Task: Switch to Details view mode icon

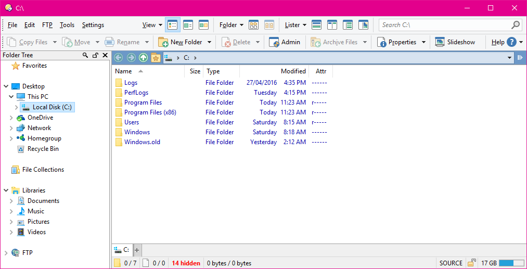Action: coord(172,25)
